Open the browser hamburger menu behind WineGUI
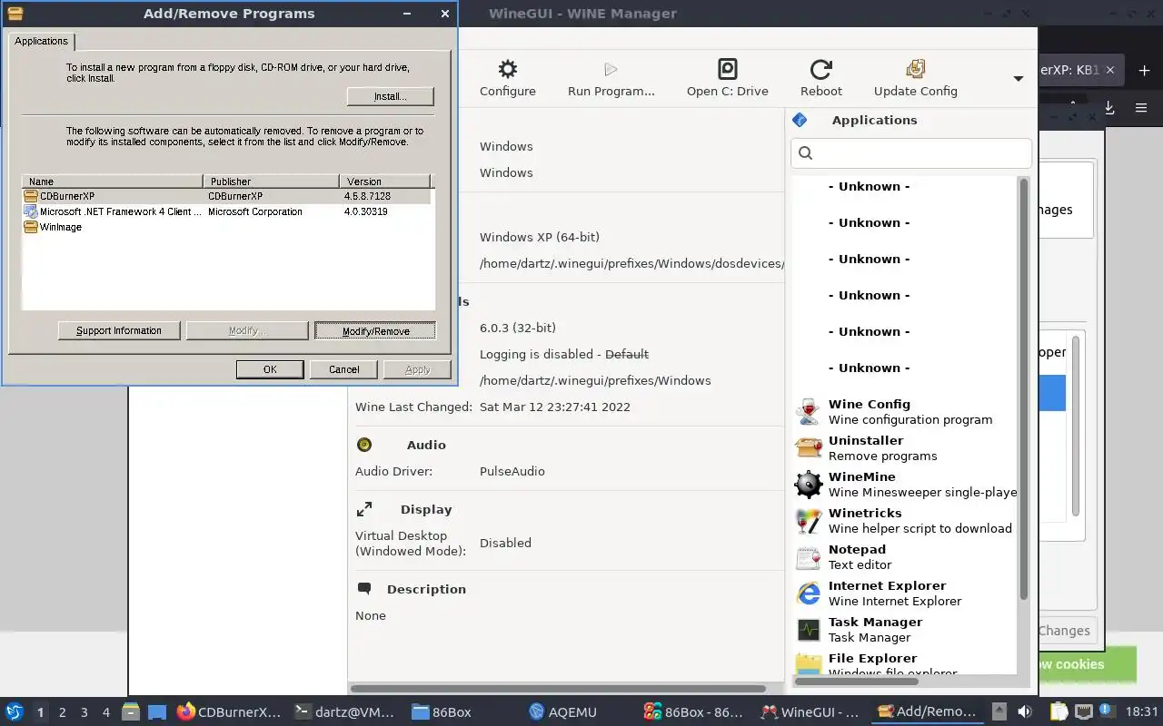The image size is (1163, 726). coord(1141,108)
